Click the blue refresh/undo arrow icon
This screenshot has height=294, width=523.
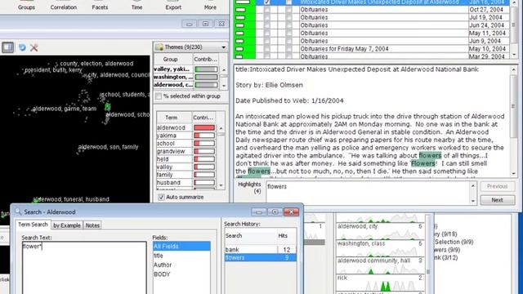(22, 47)
